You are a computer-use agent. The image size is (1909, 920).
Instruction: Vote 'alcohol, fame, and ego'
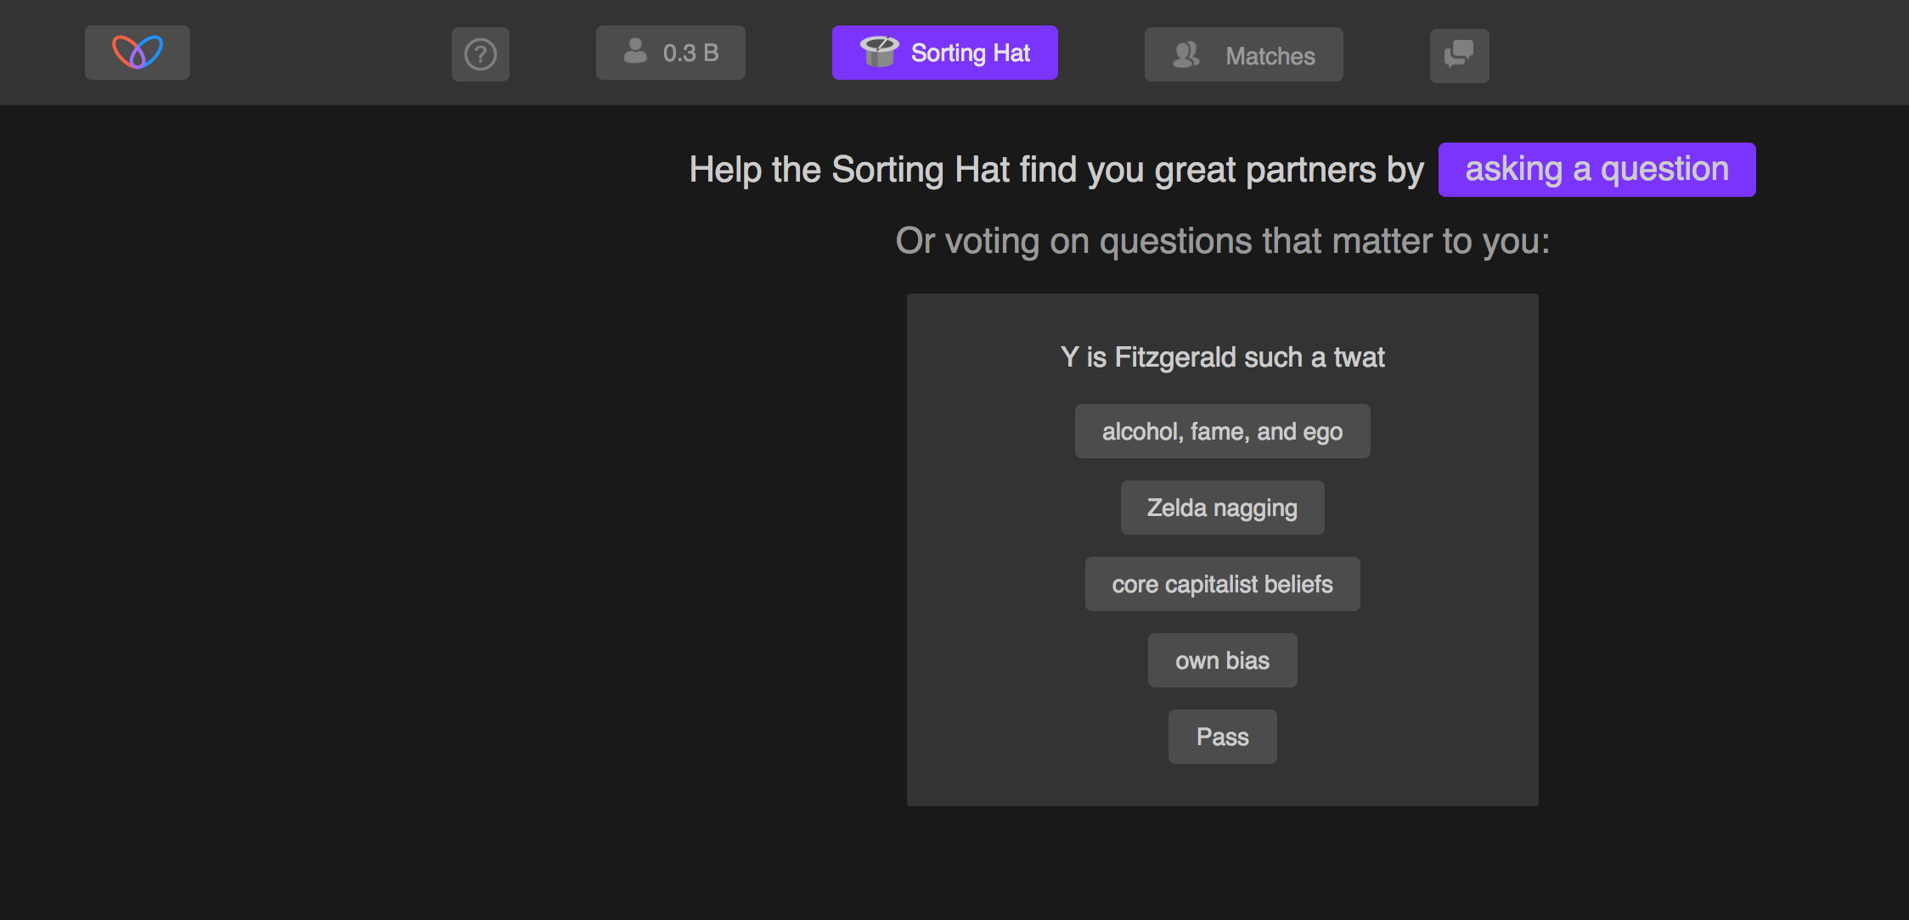point(1222,431)
